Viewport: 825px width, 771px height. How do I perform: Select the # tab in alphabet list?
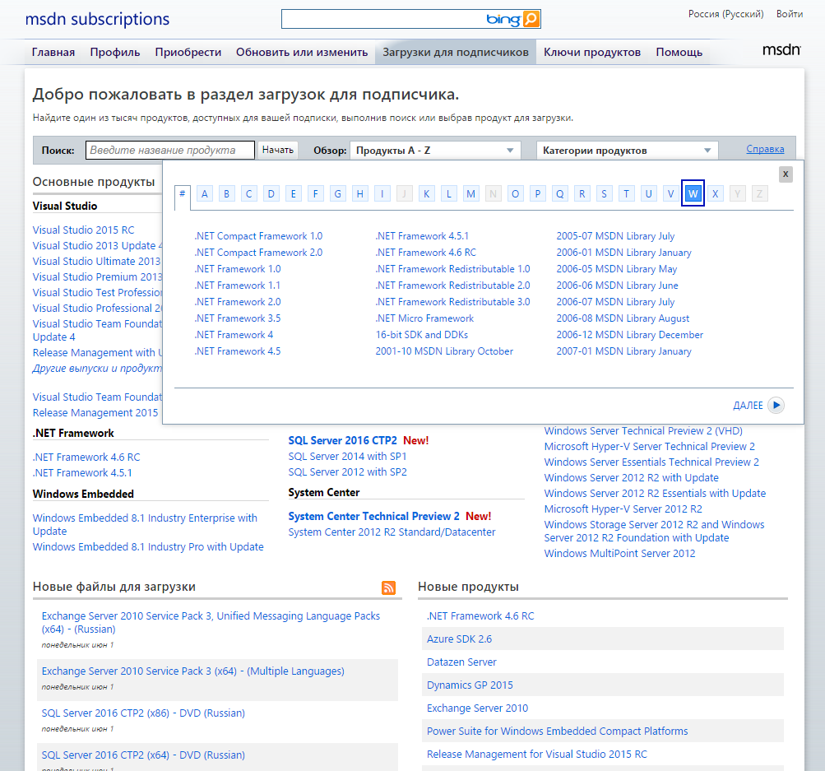pyautogui.click(x=182, y=193)
